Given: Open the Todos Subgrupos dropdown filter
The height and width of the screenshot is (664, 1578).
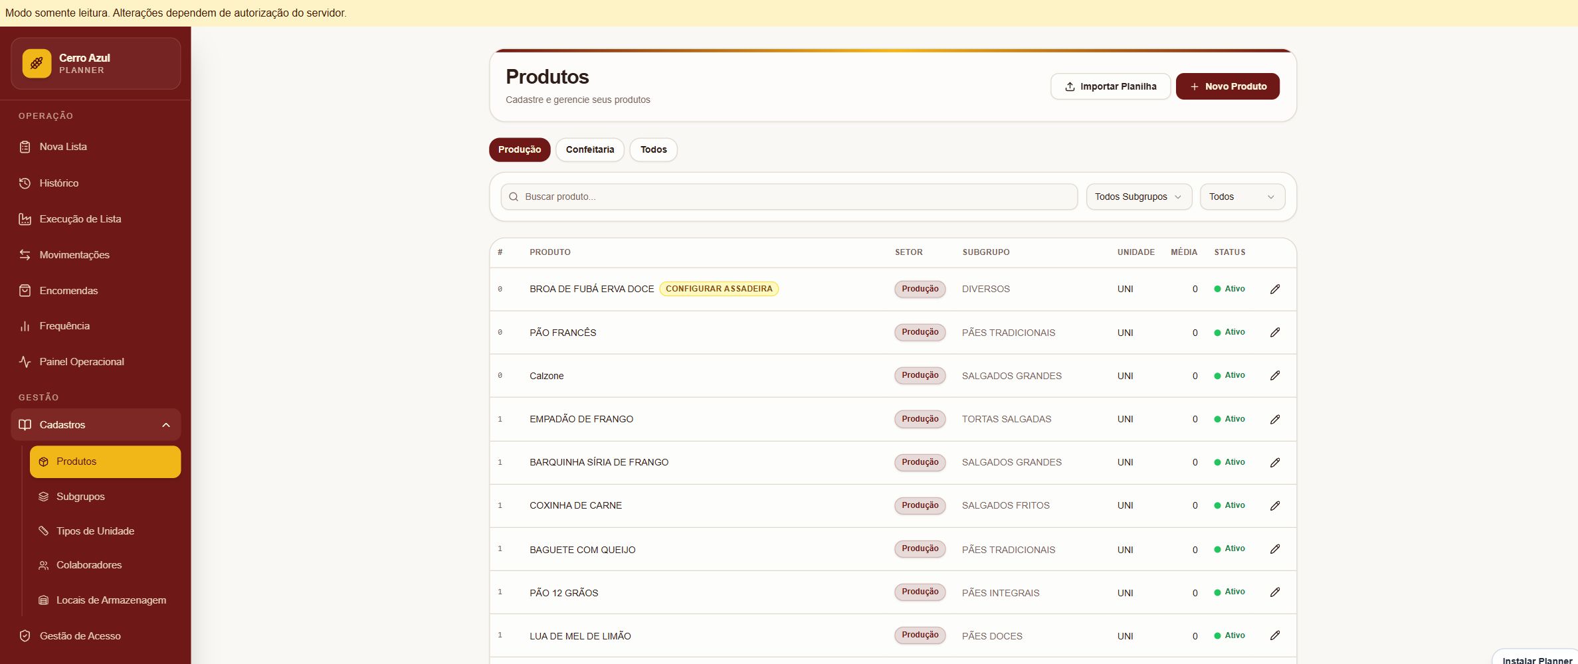Looking at the screenshot, I should pos(1139,197).
